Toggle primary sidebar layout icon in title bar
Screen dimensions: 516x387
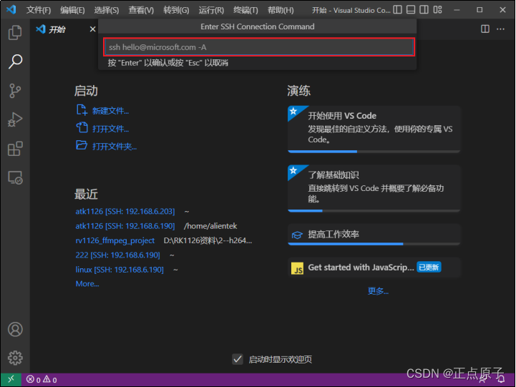[397, 10]
